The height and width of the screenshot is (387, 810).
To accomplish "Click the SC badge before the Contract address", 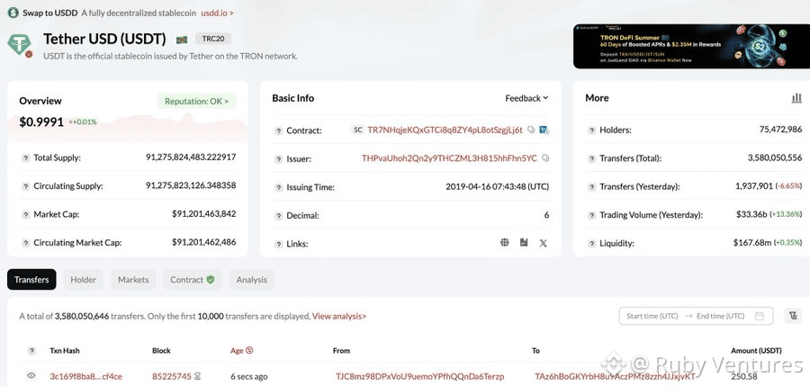I will click(x=357, y=130).
